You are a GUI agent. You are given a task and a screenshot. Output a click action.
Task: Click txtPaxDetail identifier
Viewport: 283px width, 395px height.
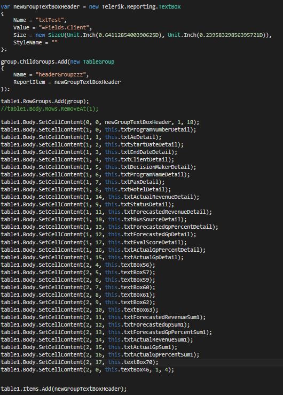[x=139, y=182]
